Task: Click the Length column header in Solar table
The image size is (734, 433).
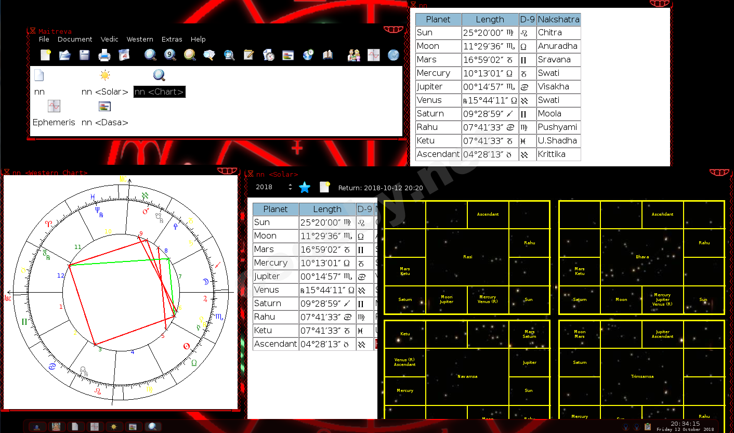Action: pos(327,209)
